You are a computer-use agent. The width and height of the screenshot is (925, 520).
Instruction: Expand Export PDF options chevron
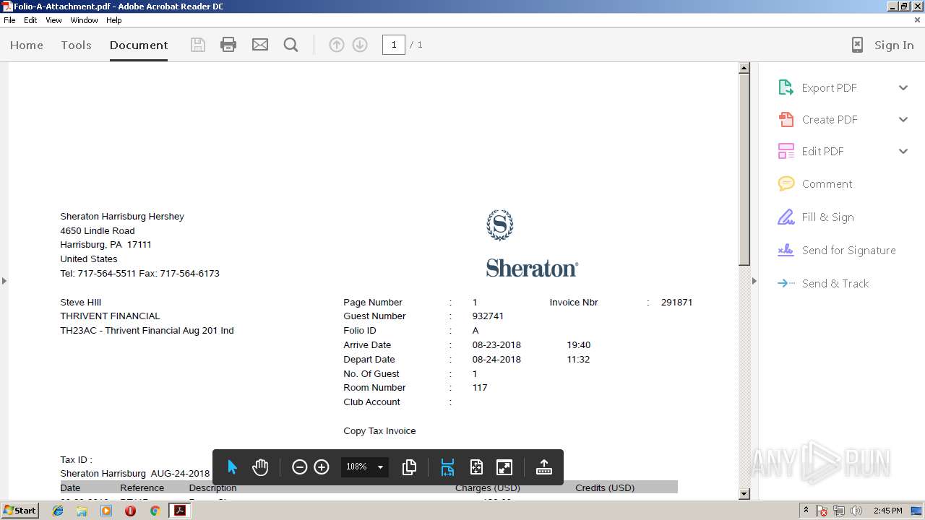[903, 87]
